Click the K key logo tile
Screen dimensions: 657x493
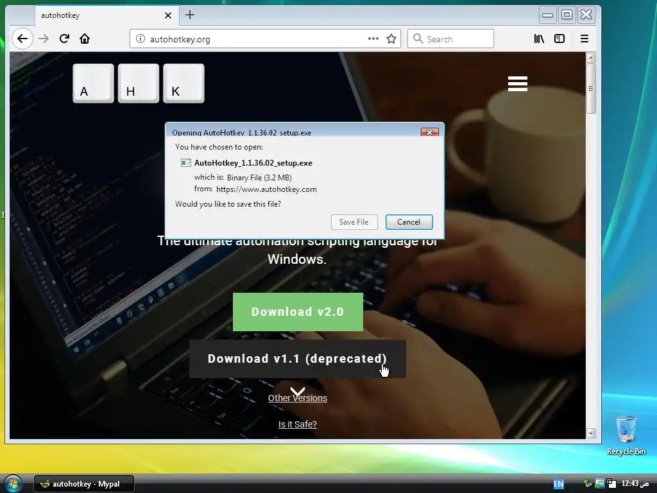point(183,83)
